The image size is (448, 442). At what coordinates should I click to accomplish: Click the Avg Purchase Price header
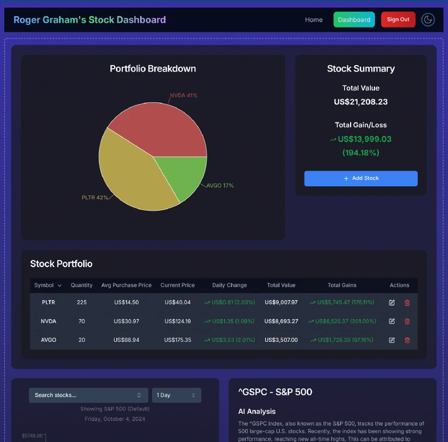click(x=126, y=285)
